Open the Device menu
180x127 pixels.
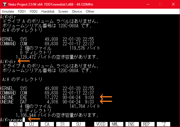click(x=77, y=11)
